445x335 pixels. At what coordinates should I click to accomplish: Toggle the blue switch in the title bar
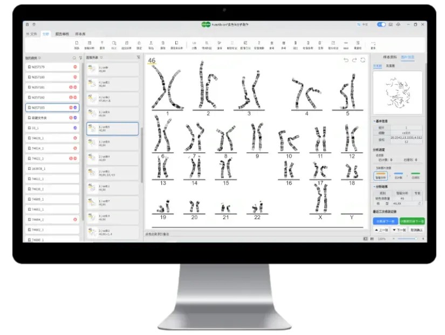coord(381,24)
